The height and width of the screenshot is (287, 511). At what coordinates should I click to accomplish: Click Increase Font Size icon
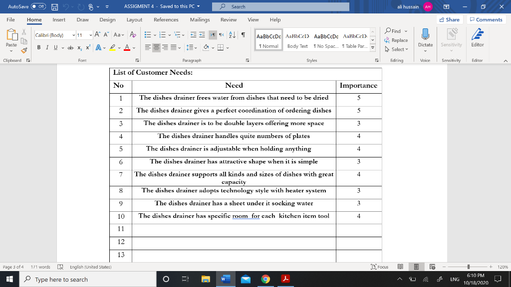[97, 34]
